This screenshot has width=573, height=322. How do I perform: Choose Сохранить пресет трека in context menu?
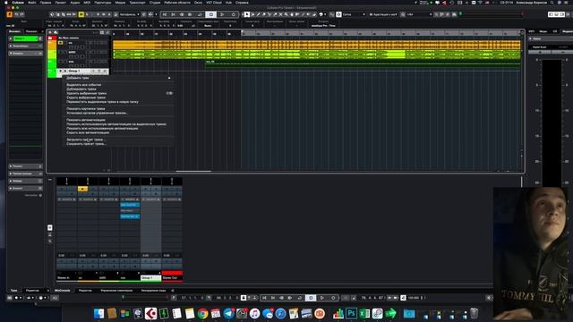point(86,144)
